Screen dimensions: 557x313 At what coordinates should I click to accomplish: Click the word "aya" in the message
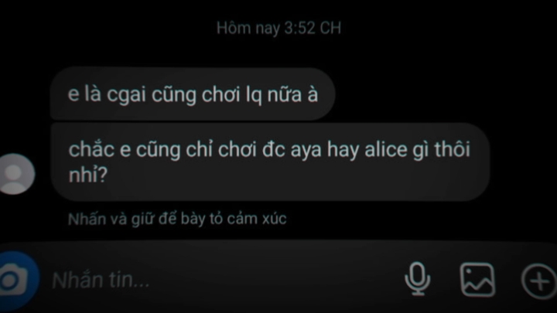coord(306,150)
